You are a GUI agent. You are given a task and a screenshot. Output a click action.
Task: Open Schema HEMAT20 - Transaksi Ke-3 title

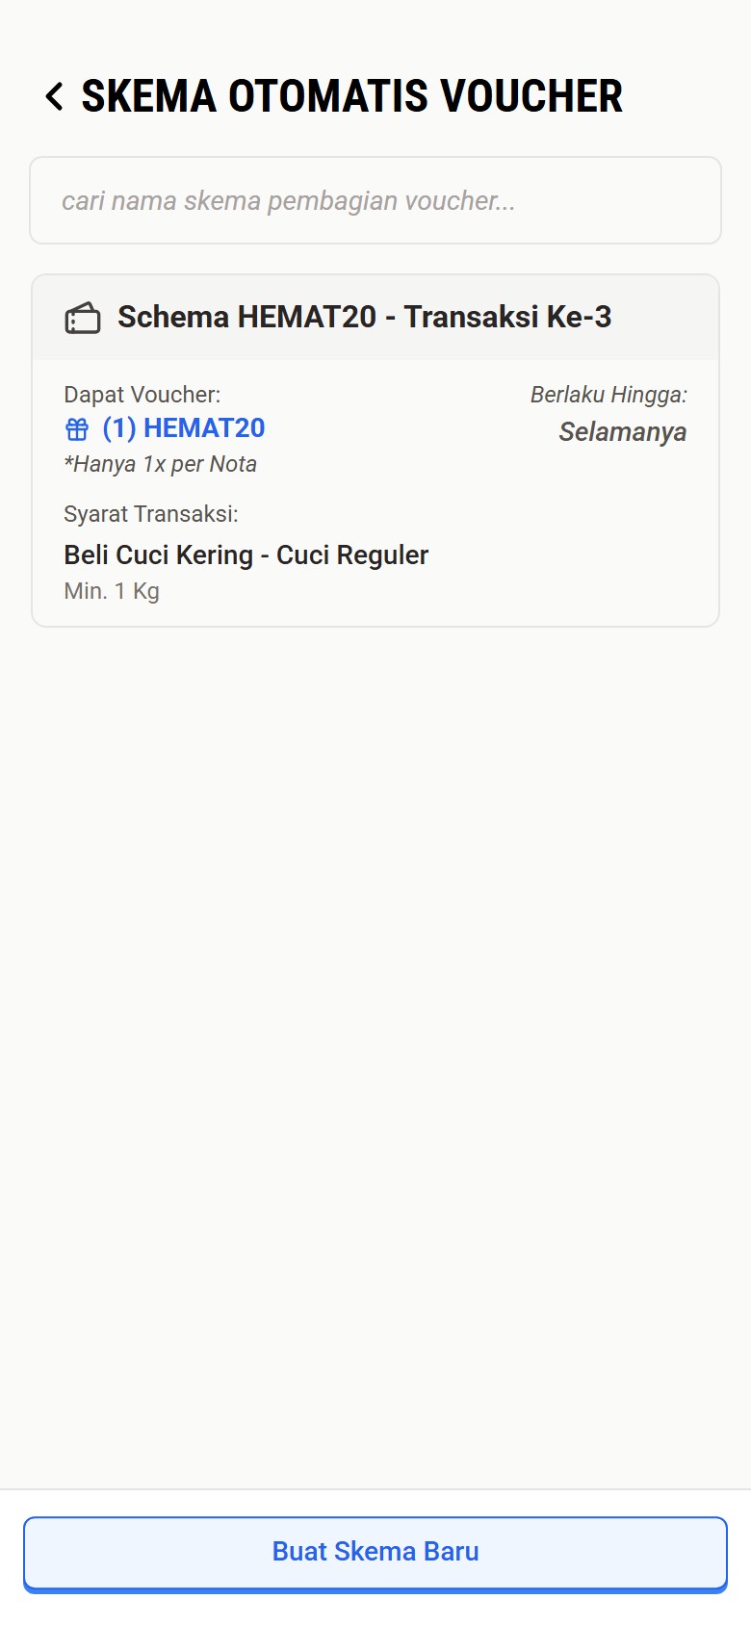(x=364, y=317)
